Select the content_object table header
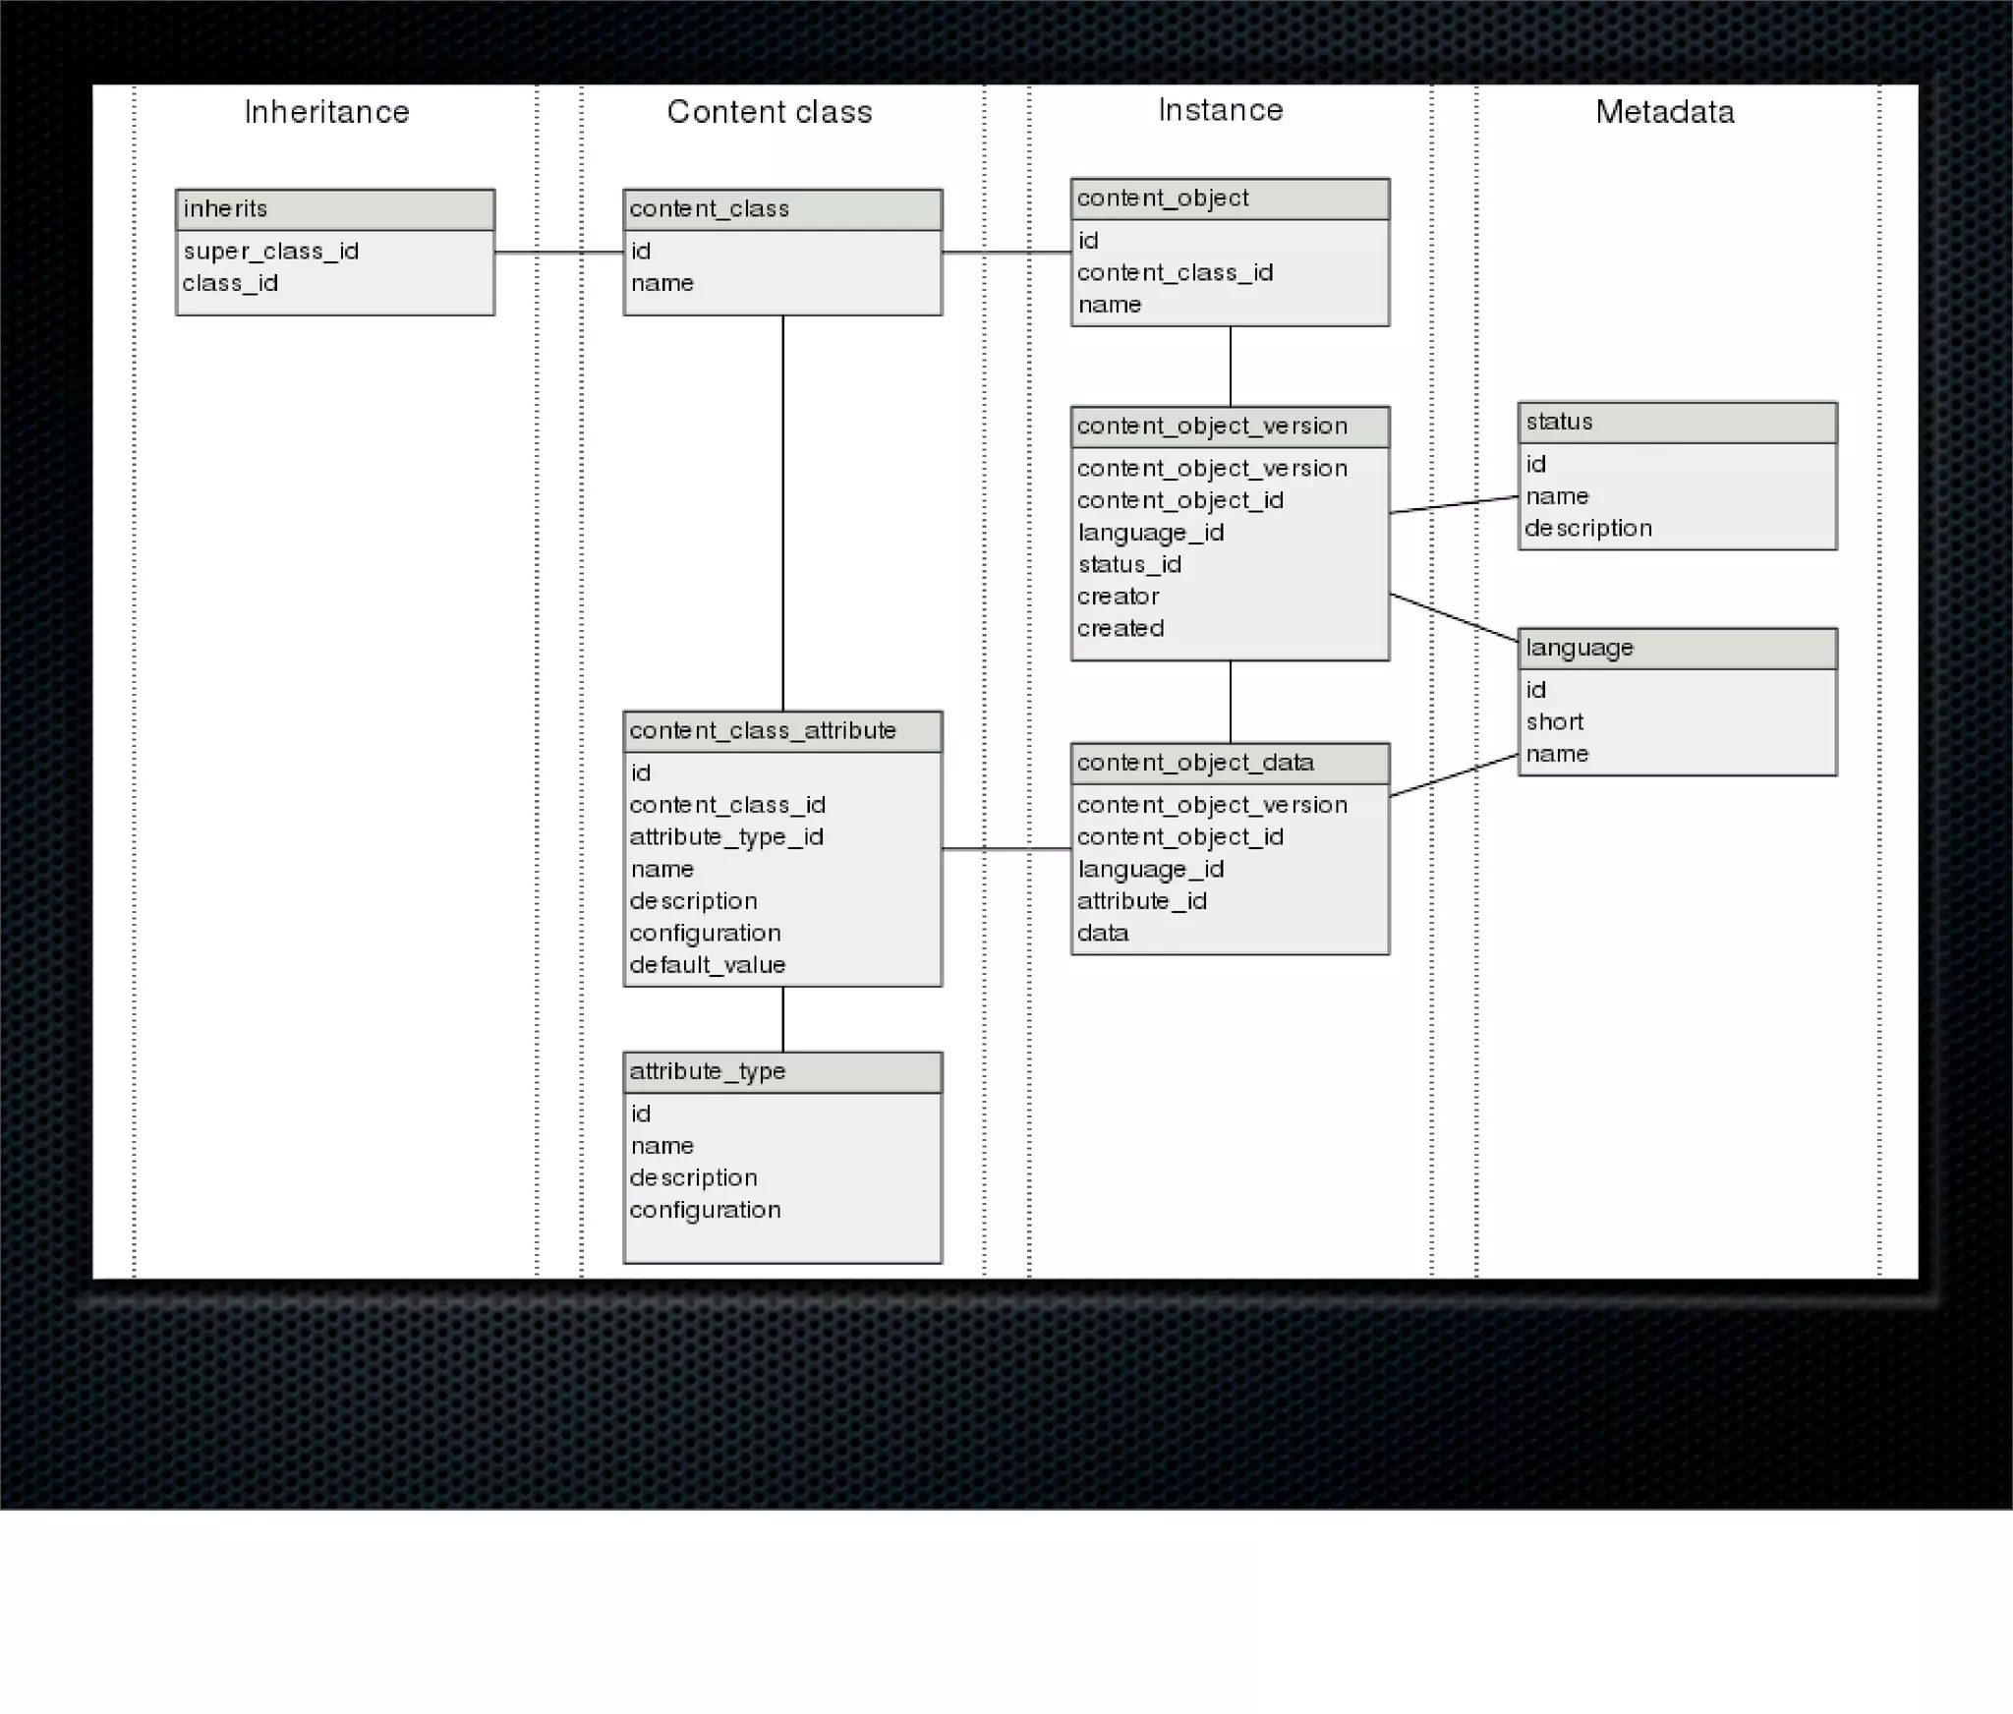The width and height of the screenshot is (2013, 1714). pos(1229,199)
